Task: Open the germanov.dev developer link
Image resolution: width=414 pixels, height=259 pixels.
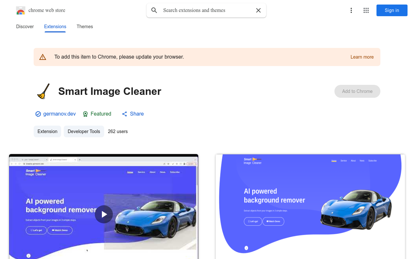Action: (60, 114)
